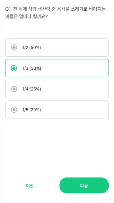Select the 1/2 (50%) radio button
The height and width of the screenshot is (203, 114).
(14, 47)
